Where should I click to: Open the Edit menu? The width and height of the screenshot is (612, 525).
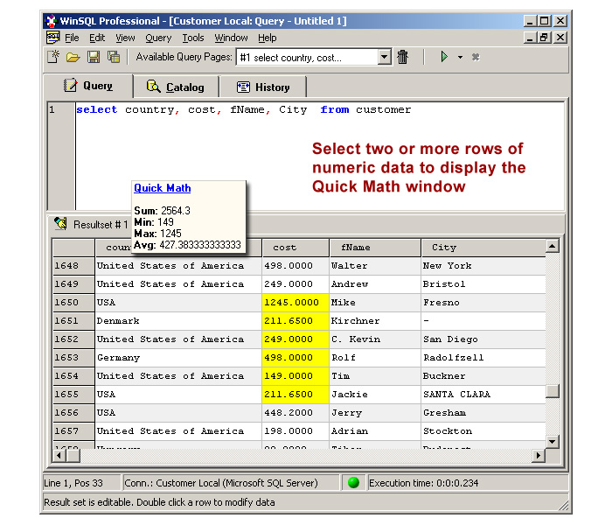[x=97, y=38]
